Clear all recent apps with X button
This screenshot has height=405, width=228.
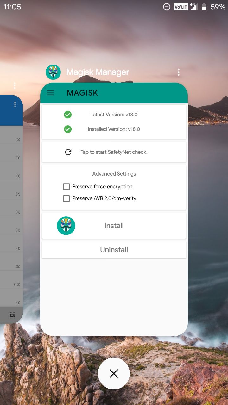point(114,374)
